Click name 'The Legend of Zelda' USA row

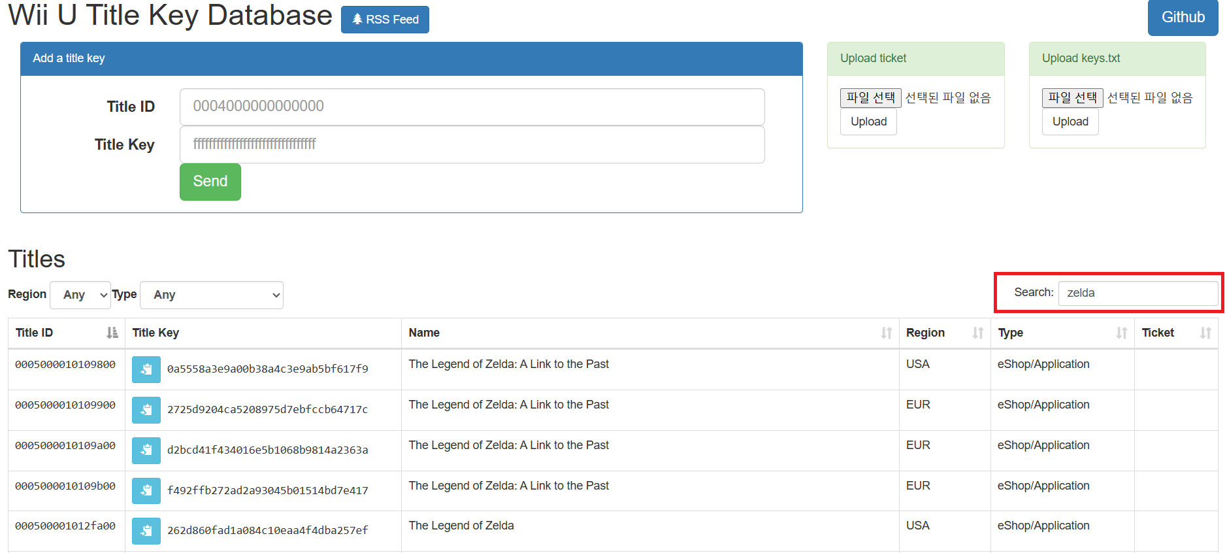click(x=461, y=526)
